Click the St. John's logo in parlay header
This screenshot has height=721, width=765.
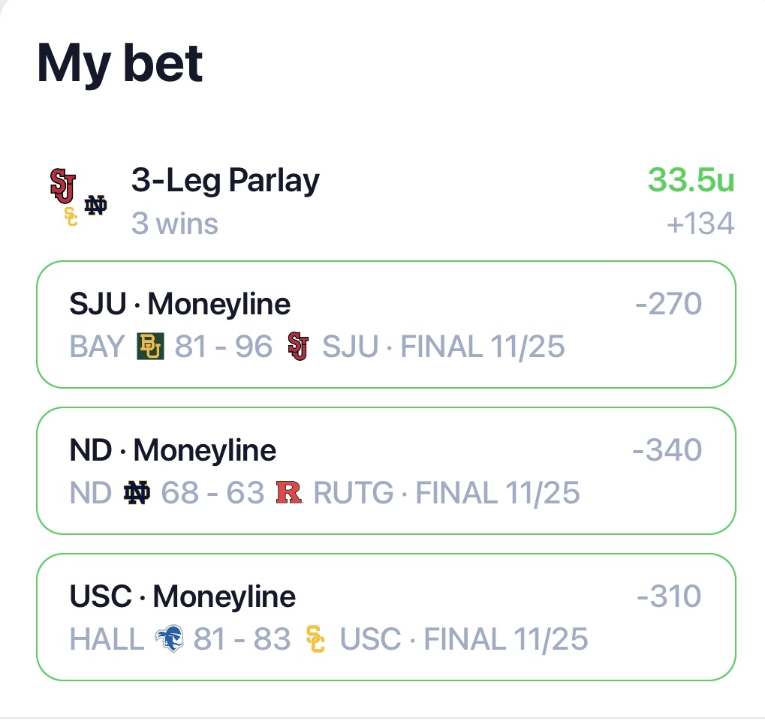(62, 185)
